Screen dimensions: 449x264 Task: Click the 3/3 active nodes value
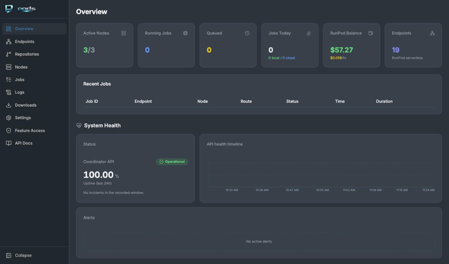tap(89, 50)
